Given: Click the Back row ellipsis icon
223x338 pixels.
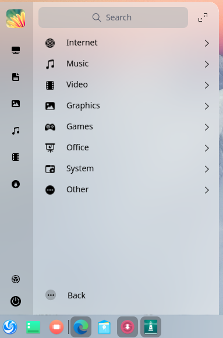Looking at the screenshot, I should (x=51, y=295).
